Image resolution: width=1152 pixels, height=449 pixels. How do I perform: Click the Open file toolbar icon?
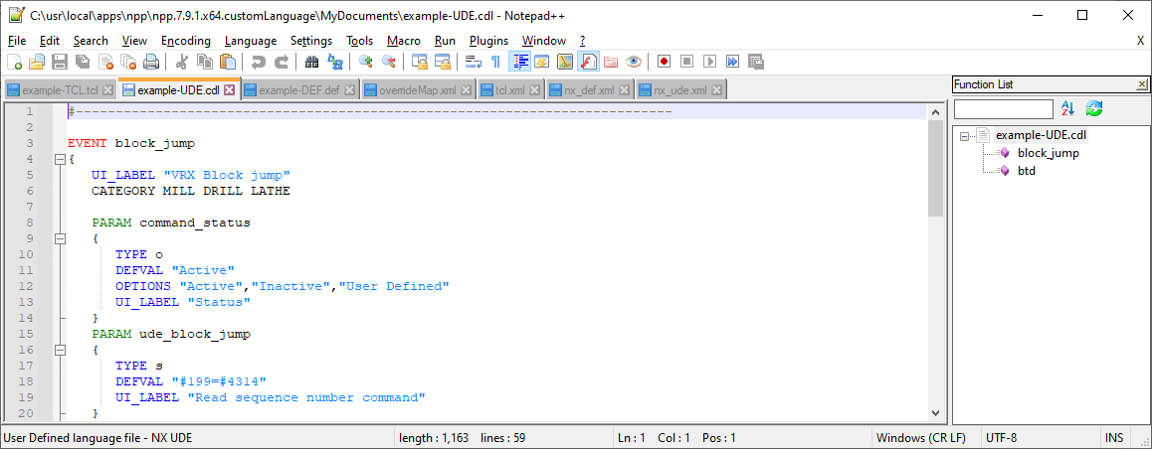coord(37,62)
